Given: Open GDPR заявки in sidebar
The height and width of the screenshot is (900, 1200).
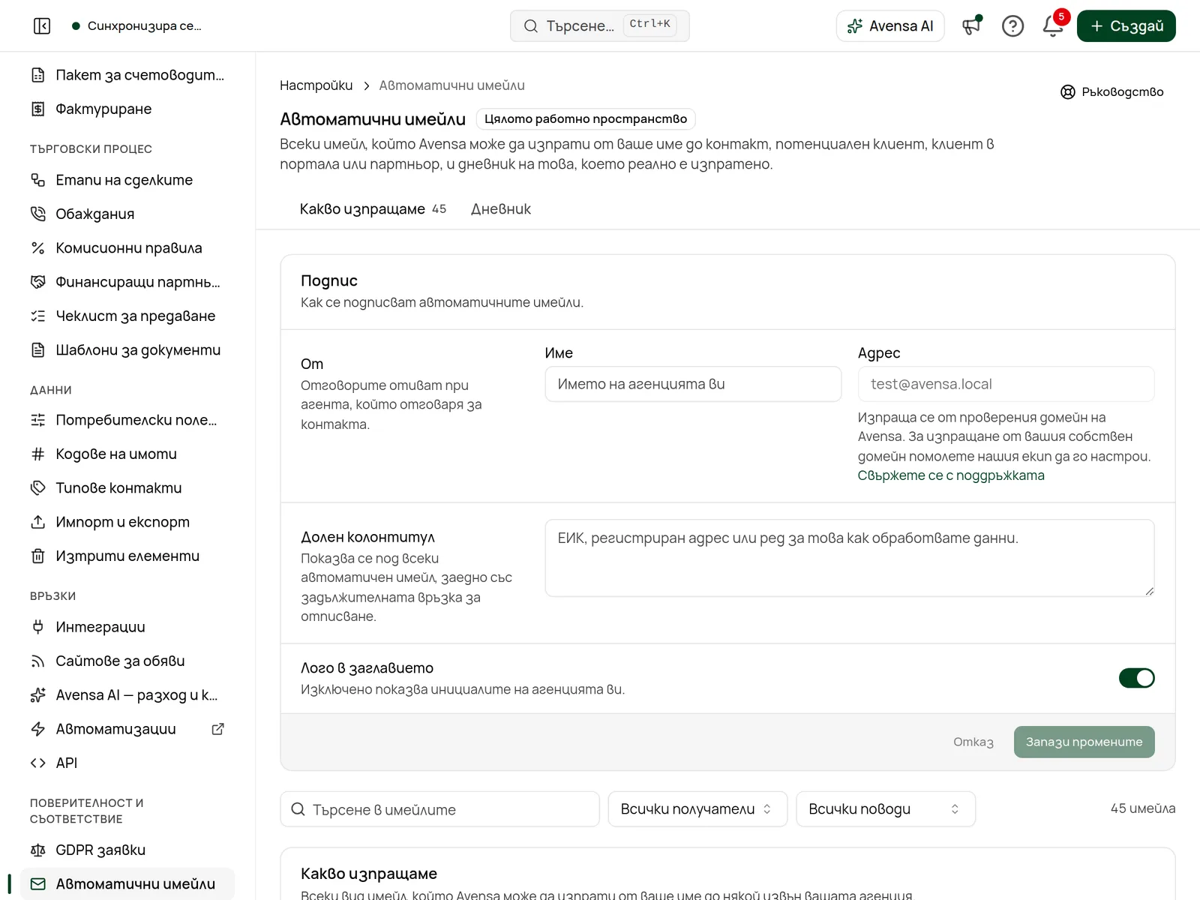Looking at the screenshot, I should (x=127, y=850).
